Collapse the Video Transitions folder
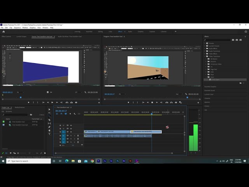The image size is (249, 187). (x=205, y=56)
